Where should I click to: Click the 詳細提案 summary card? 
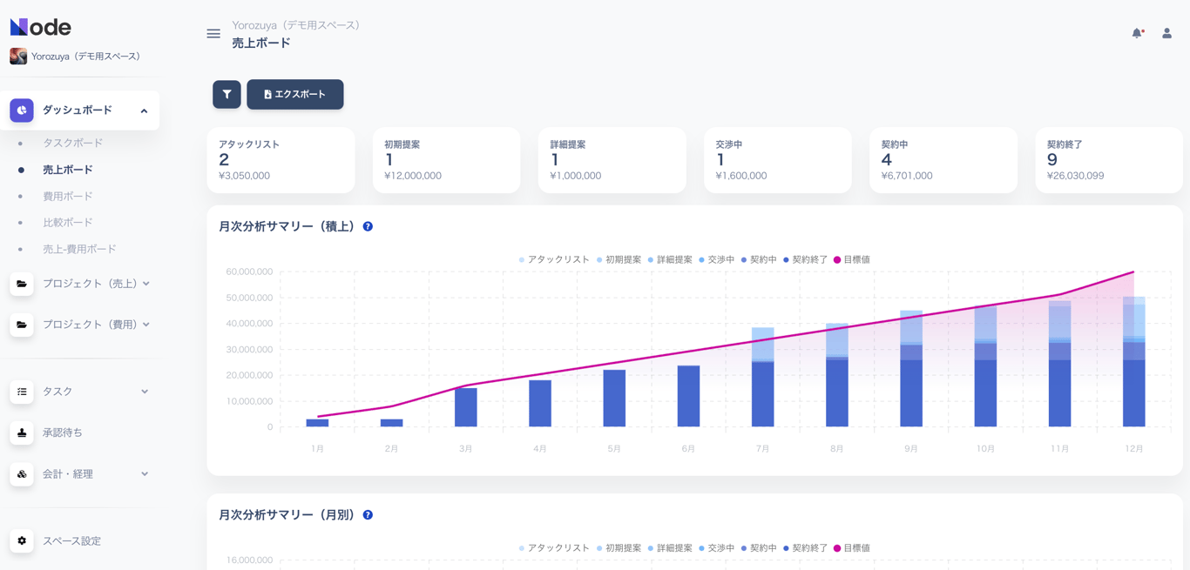(612, 160)
